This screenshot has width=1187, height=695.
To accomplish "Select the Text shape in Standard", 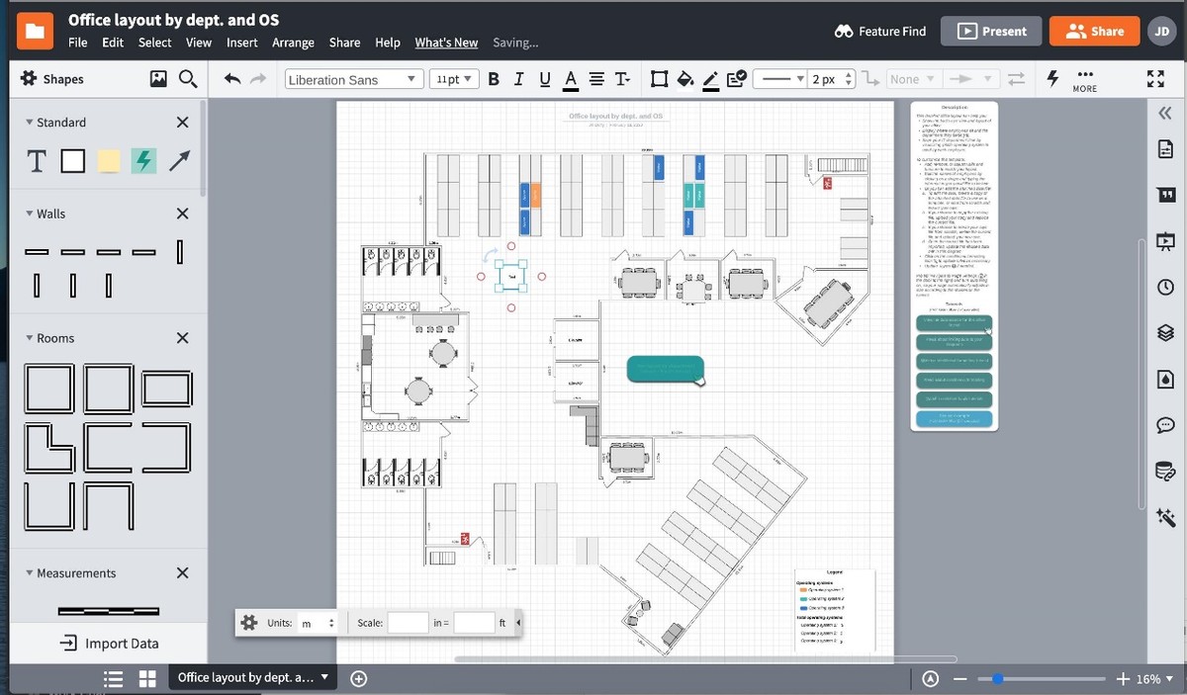I will (37, 160).
